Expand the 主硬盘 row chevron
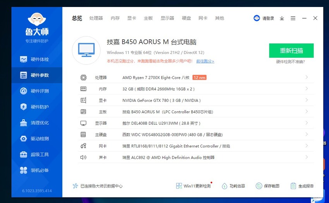Screen dimensions: 329x203 click(x=307, y=134)
